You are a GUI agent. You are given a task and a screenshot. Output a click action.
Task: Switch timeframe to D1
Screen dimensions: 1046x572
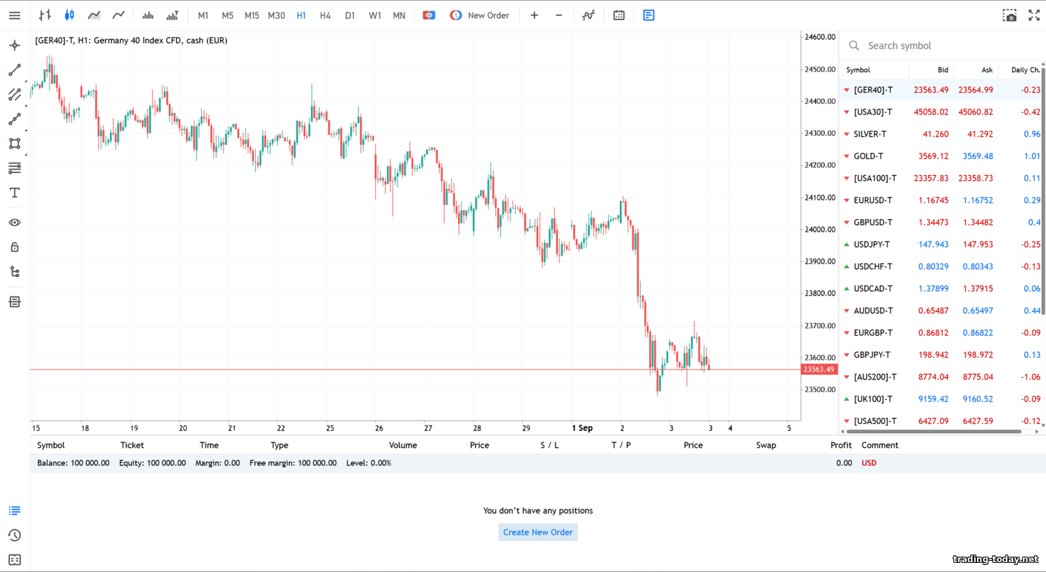click(x=349, y=15)
